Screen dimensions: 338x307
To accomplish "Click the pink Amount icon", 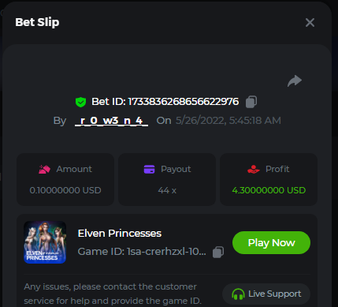I will click(44, 169).
